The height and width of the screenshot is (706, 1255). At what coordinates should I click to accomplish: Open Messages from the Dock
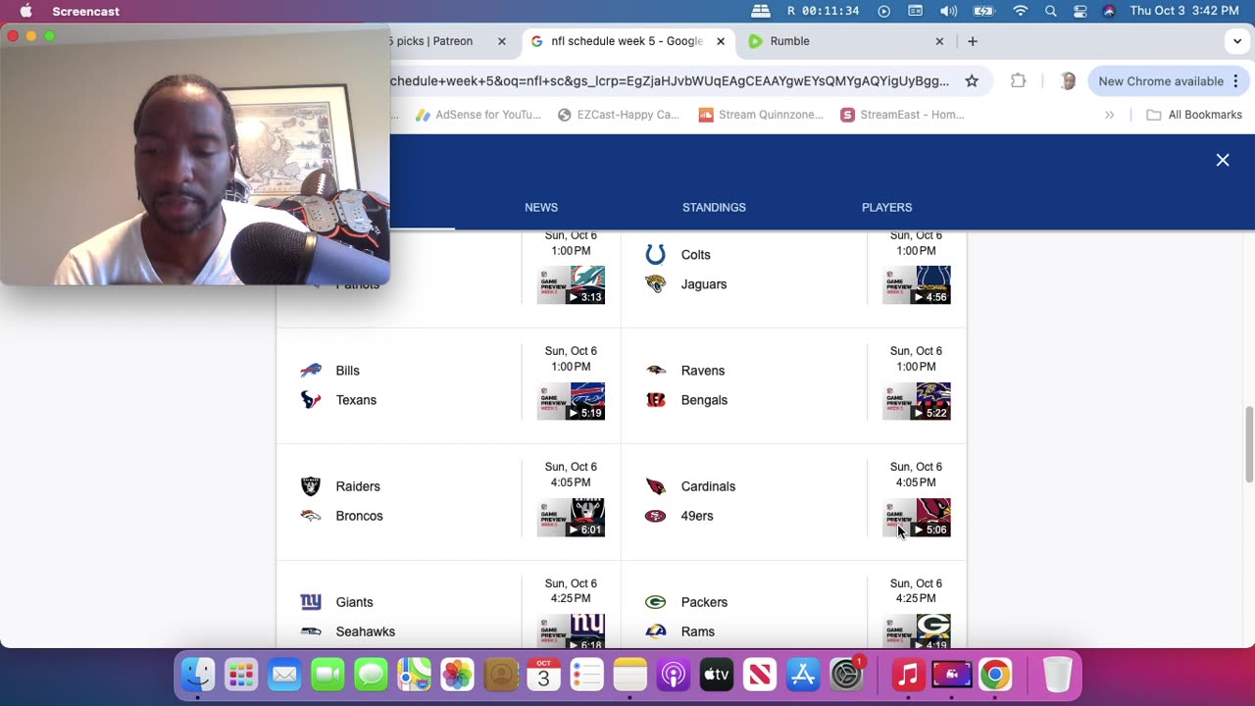371,675
